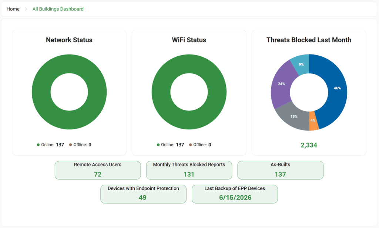Open the Remote Access Users card
Screen dimensions: 379x228
pos(98,170)
